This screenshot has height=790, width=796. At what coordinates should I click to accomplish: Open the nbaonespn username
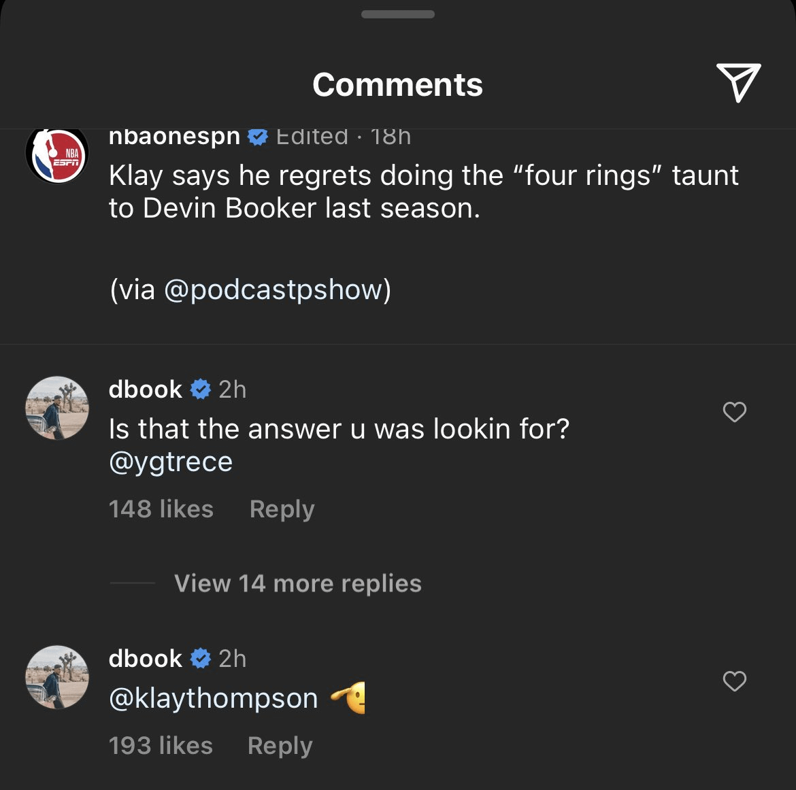[x=174, y=137]
